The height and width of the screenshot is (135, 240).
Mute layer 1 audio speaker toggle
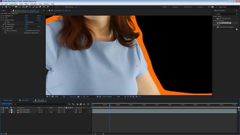(x=3, y=110)
